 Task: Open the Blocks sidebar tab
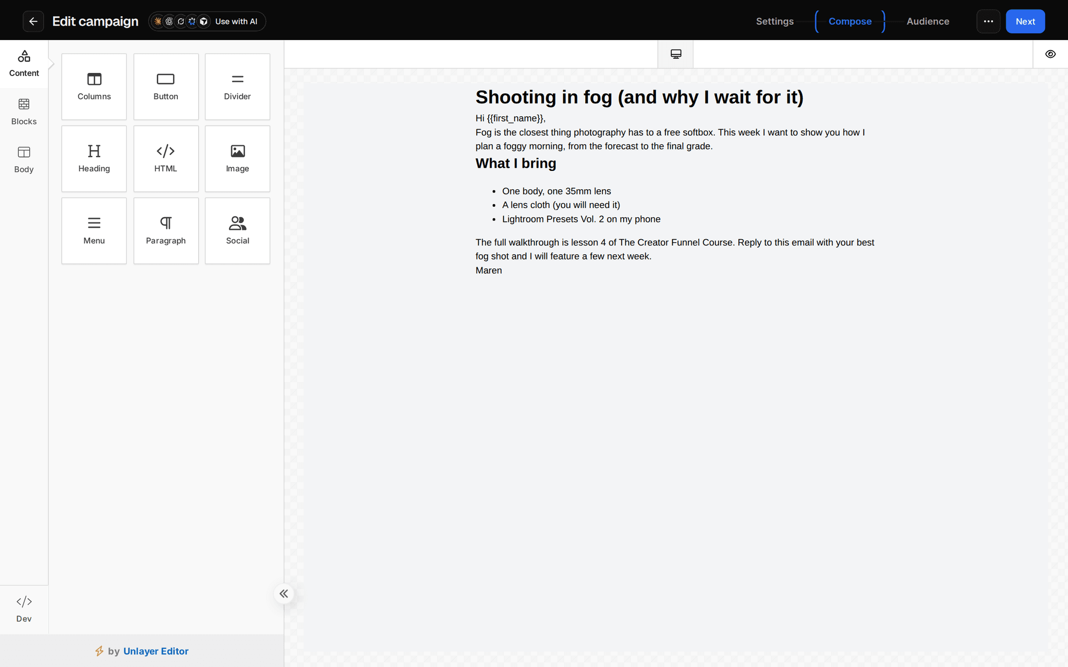pos(24,112)
